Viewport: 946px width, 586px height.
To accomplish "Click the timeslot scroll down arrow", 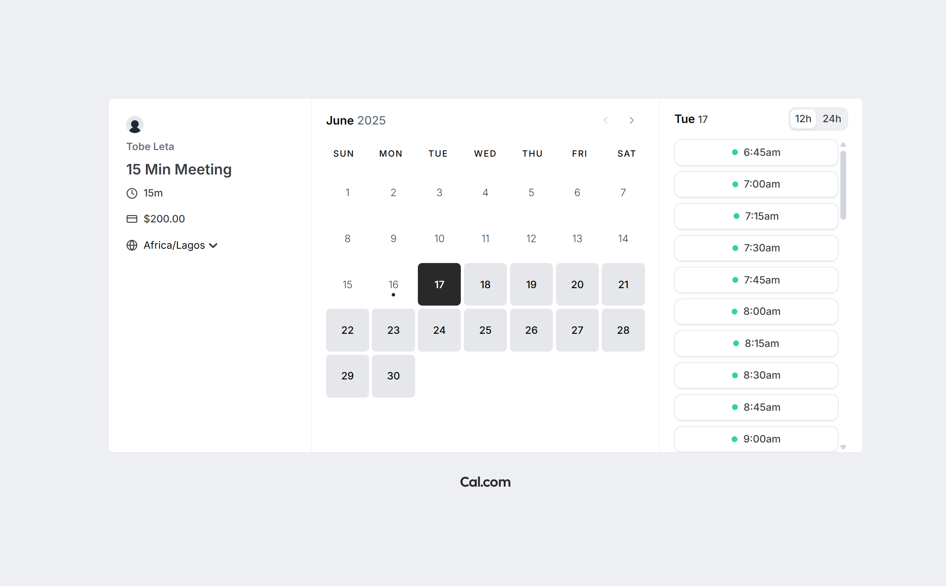I will (843, 447).
